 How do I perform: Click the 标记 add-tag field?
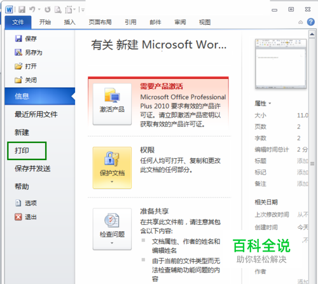coord(303,172)
